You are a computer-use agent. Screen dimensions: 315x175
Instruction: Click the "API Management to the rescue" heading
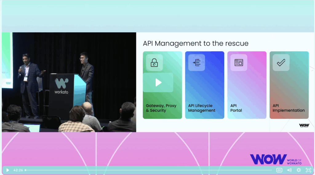click(x=195, y=43)
